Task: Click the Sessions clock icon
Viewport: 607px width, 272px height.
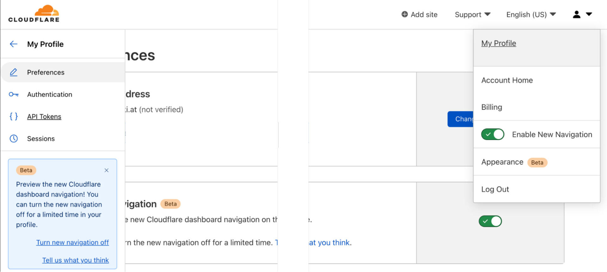Action: [14, 139]
